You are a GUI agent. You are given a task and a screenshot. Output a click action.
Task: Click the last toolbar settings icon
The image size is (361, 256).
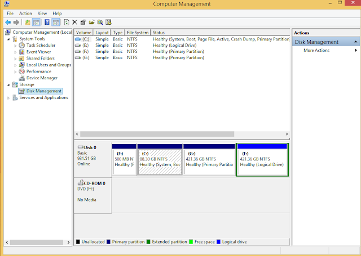(x=108, y=23)
